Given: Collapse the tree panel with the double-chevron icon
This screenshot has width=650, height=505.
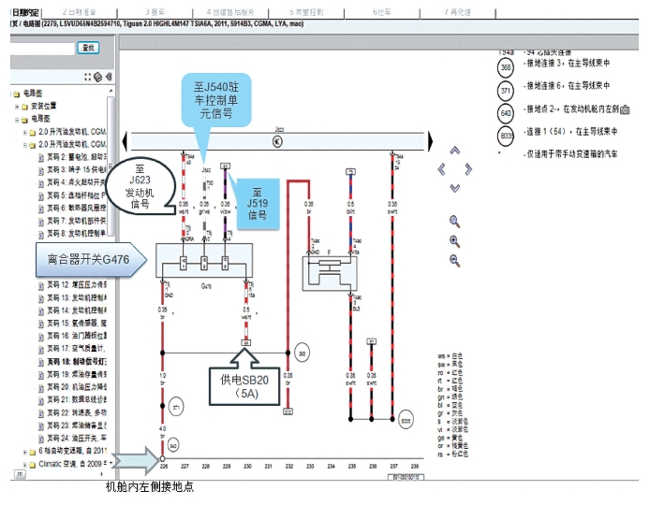Looking at the screenshot, I should (x=109, y=77).
